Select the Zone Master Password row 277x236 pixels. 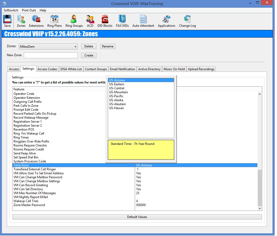pos(29,205)
